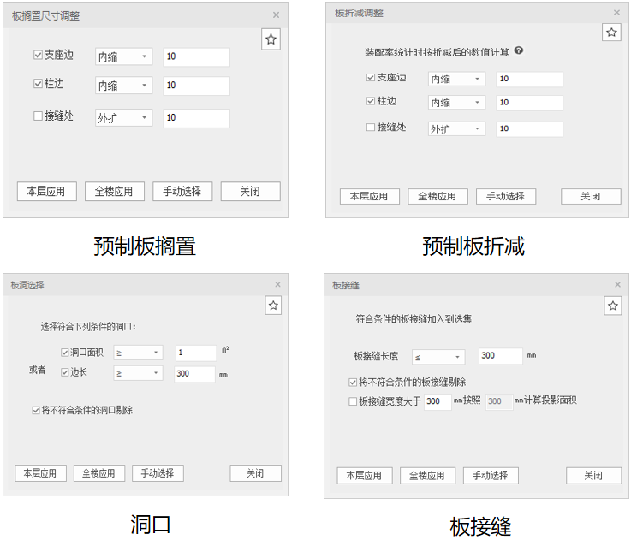Expand 柱边 dropdown in 板折减调整
This screenshot has width=631, height=546.
point(456,103)
